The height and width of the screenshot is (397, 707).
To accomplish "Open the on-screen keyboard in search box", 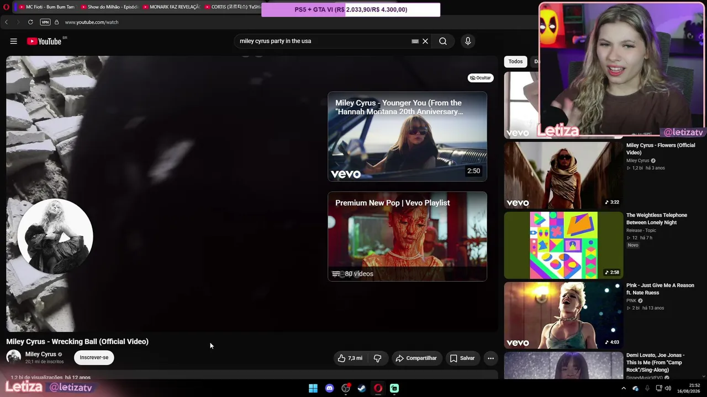I will tap(415, 41).
